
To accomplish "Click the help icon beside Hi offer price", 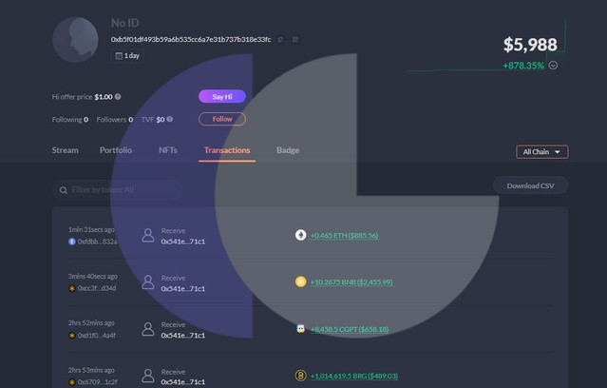I will click(118, 96).
